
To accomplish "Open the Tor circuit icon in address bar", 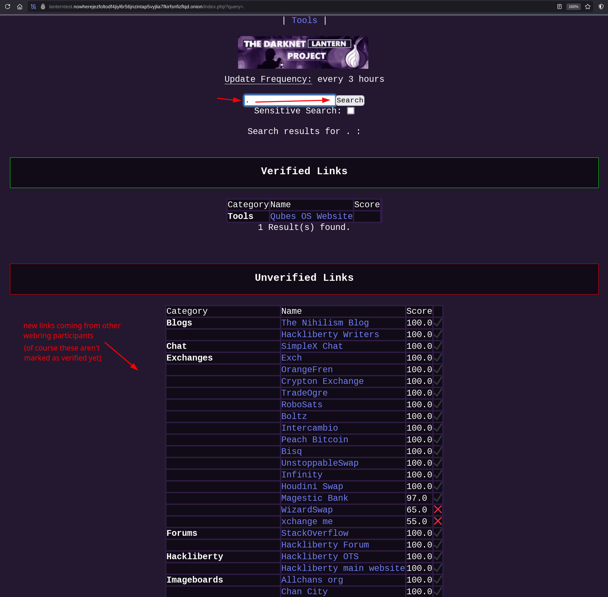I will [33, 7].
